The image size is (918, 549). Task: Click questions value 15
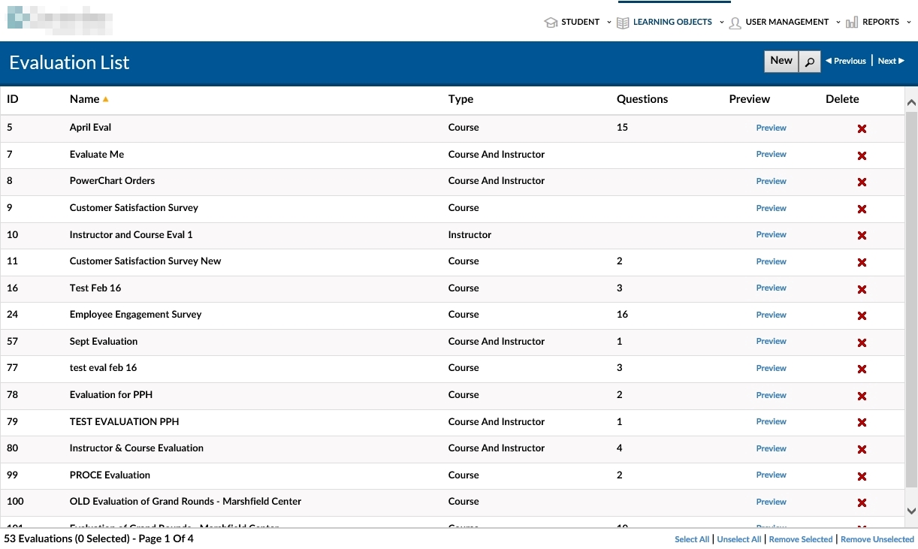(x=622, y=128)
